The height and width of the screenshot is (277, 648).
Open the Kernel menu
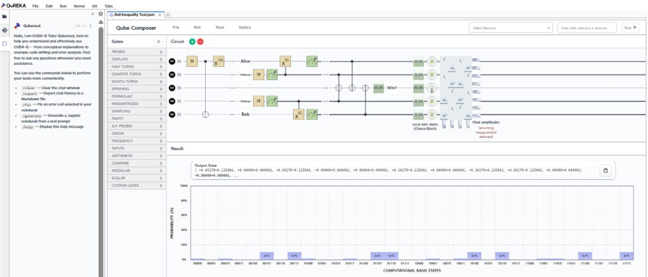78,4
